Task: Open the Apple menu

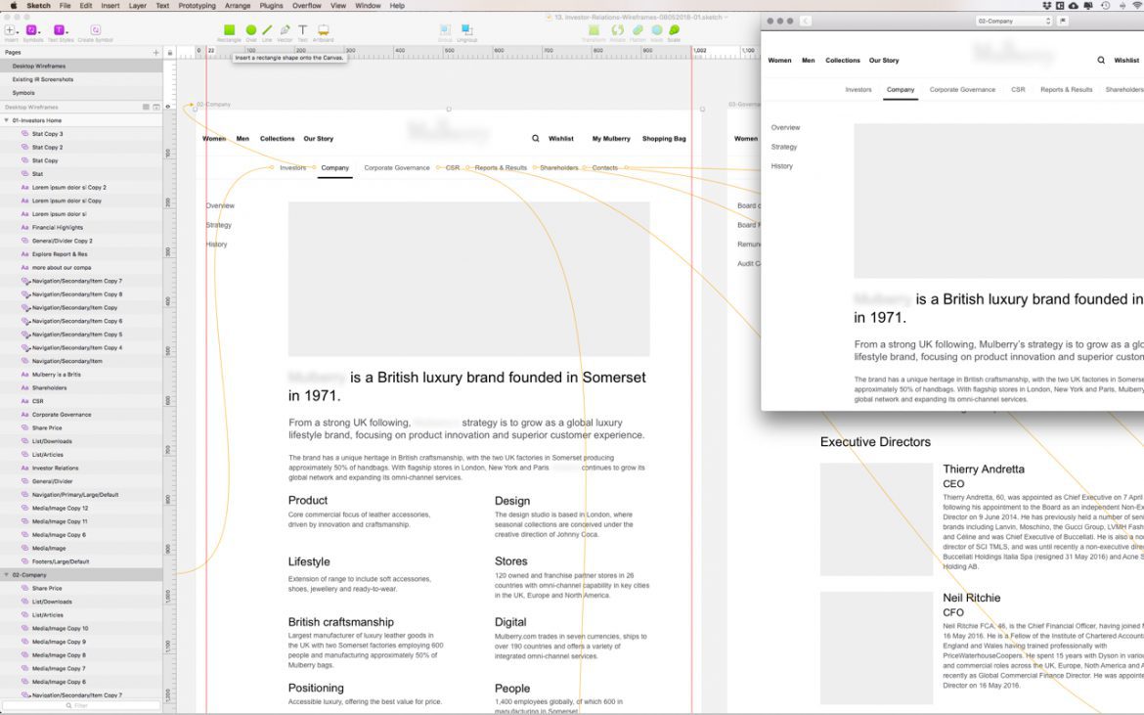Action: pyautogui.click(x=13, y=5)
